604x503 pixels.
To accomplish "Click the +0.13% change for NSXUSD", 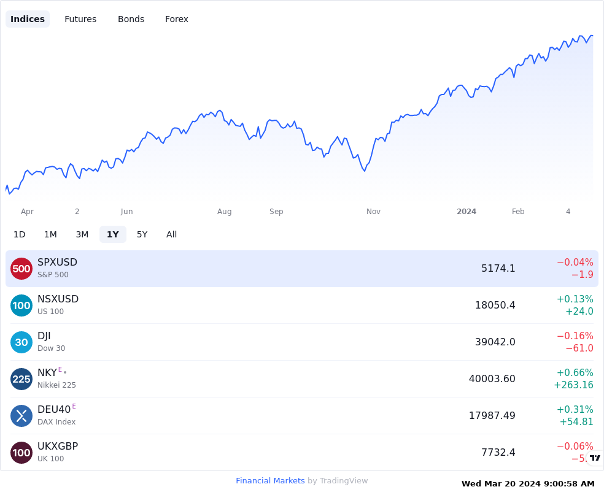I will [575, 299].
